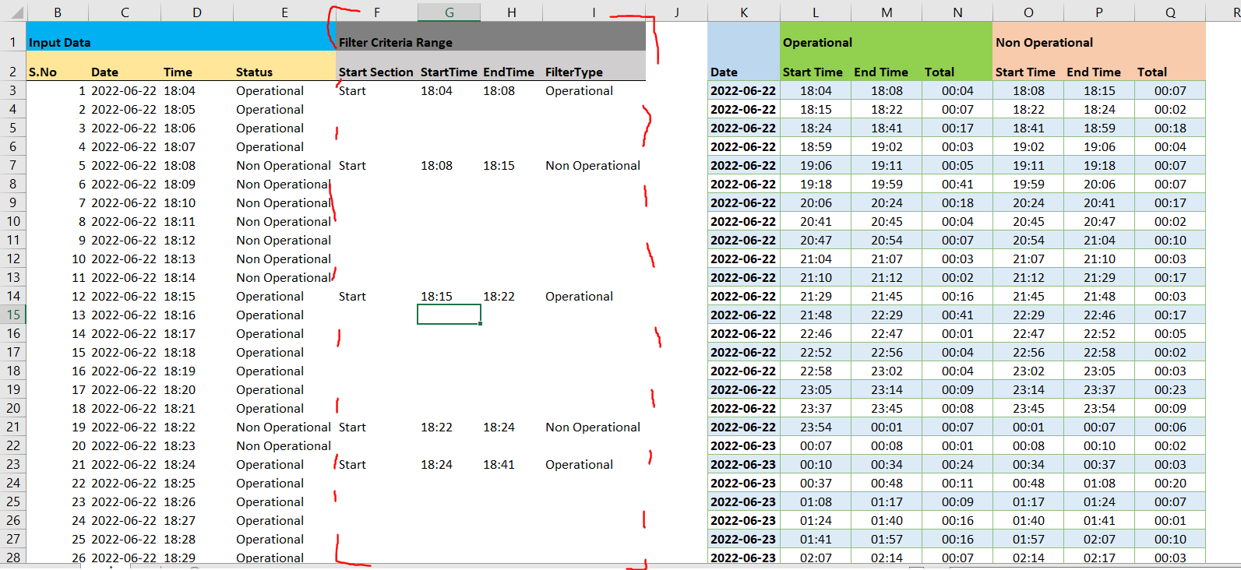This screenshot has width=1241, height=570.
Task: Click Operational total 00:24 in row 23
Action: tap(957, 464)
